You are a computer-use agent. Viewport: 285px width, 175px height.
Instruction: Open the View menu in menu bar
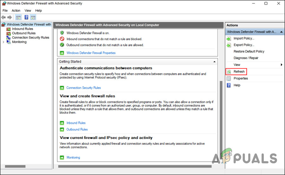click(x=28, y=10)
